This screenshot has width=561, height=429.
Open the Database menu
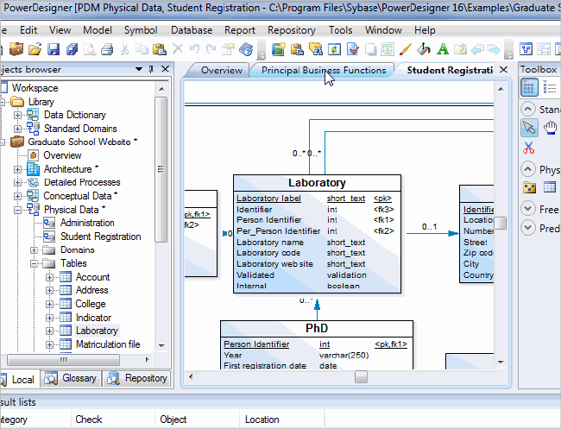tap(192, 30)
